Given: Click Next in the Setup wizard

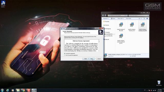Looking at the screenshot, I should [92, 59].
